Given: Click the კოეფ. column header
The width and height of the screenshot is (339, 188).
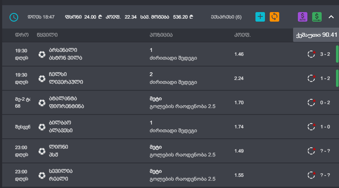Looking at the screenshot, I should tap(242, 35).
